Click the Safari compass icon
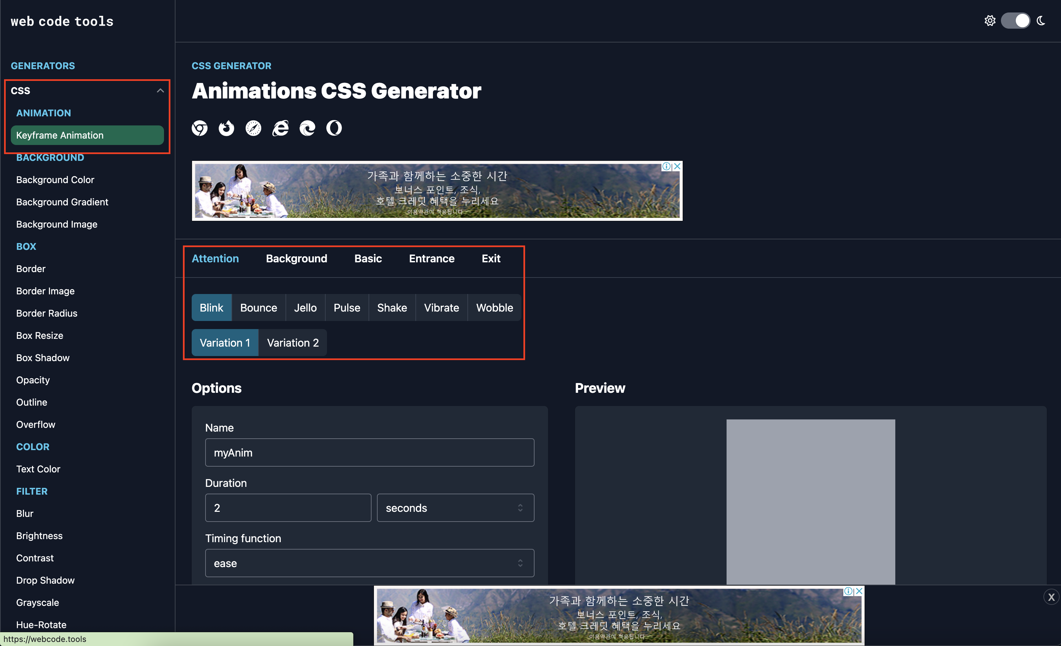The height and width of the screenshot is (646, 1061). click(253, 128)
